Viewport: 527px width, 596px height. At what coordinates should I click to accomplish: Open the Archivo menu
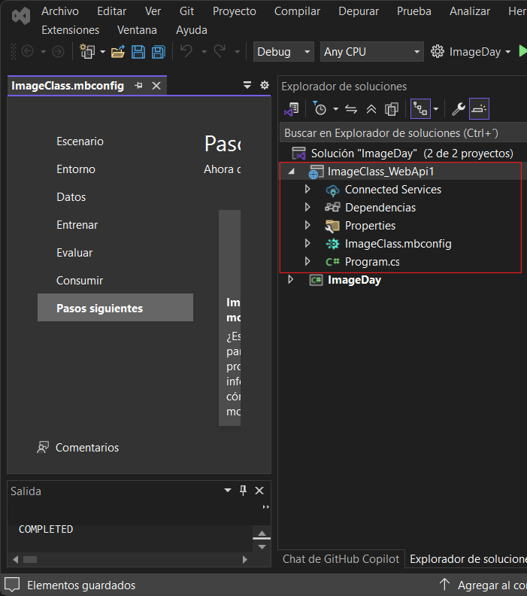60,11
